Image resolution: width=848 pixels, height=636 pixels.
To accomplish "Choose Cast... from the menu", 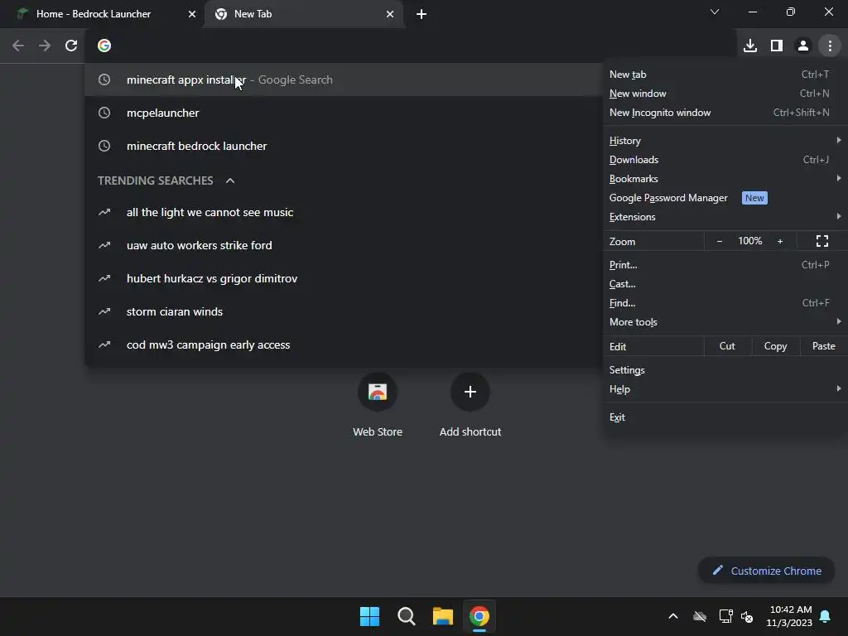I will (725, 283).
